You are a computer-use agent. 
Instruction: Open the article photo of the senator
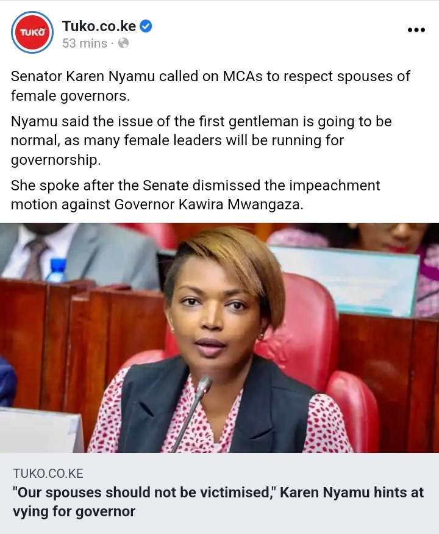click(x=220, y=337)
